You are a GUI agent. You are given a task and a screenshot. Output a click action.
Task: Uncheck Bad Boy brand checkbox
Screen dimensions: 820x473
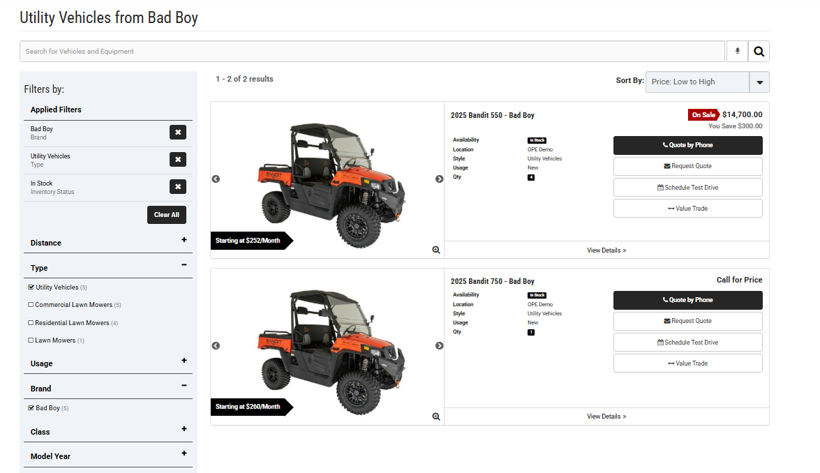[31, 407]
